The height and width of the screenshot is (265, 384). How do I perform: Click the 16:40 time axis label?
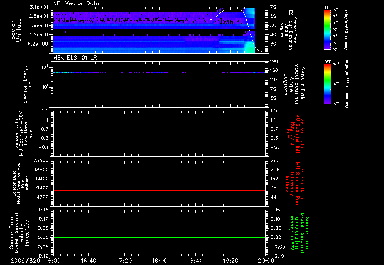(88, 261)
